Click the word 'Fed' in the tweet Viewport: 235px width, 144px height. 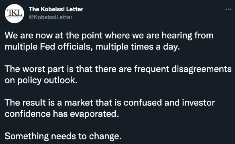point(47,47)
